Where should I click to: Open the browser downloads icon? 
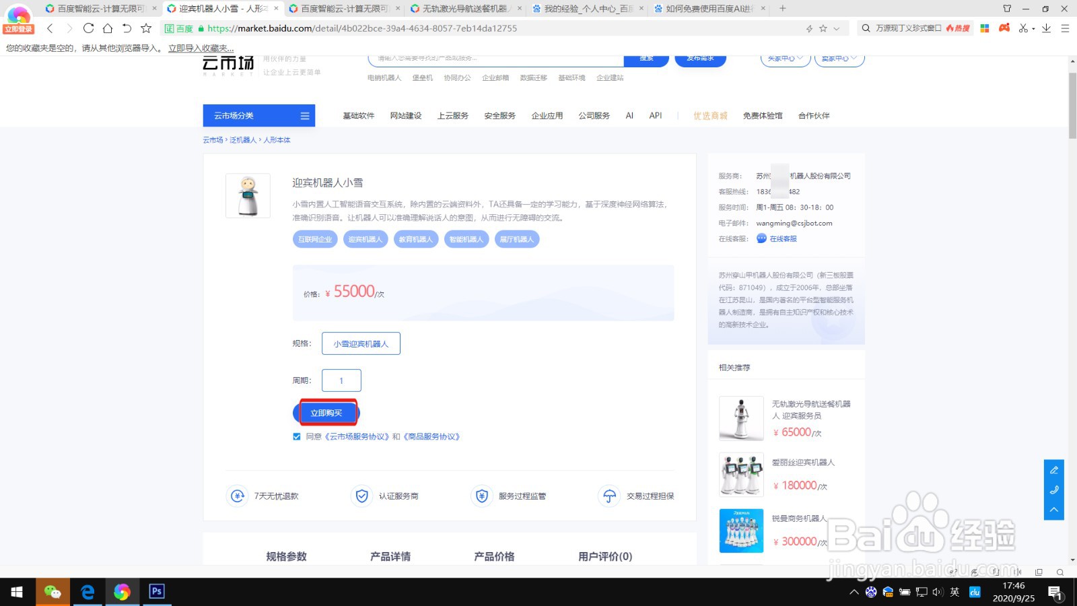coord(1046,28)
